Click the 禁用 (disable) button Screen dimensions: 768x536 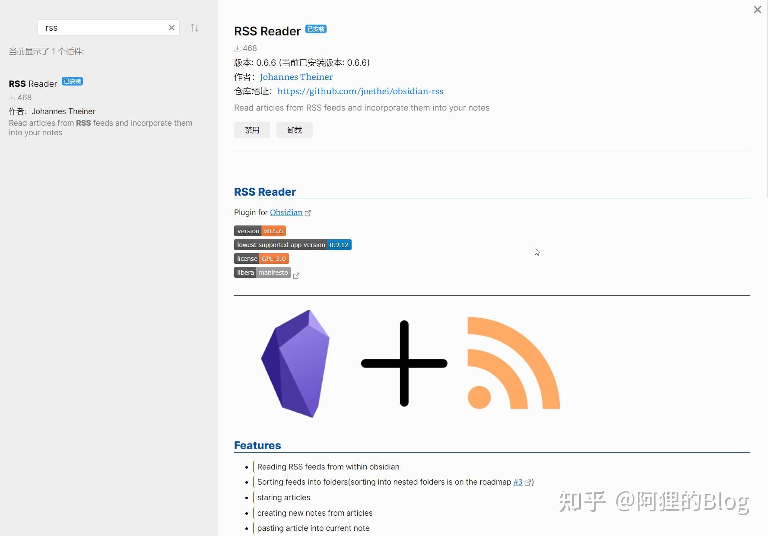252,130
